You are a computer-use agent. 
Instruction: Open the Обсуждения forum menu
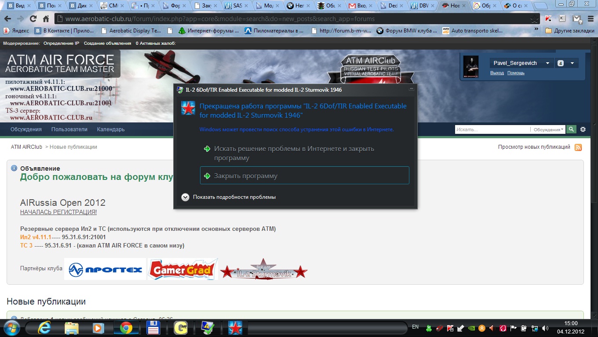point(26,129)
